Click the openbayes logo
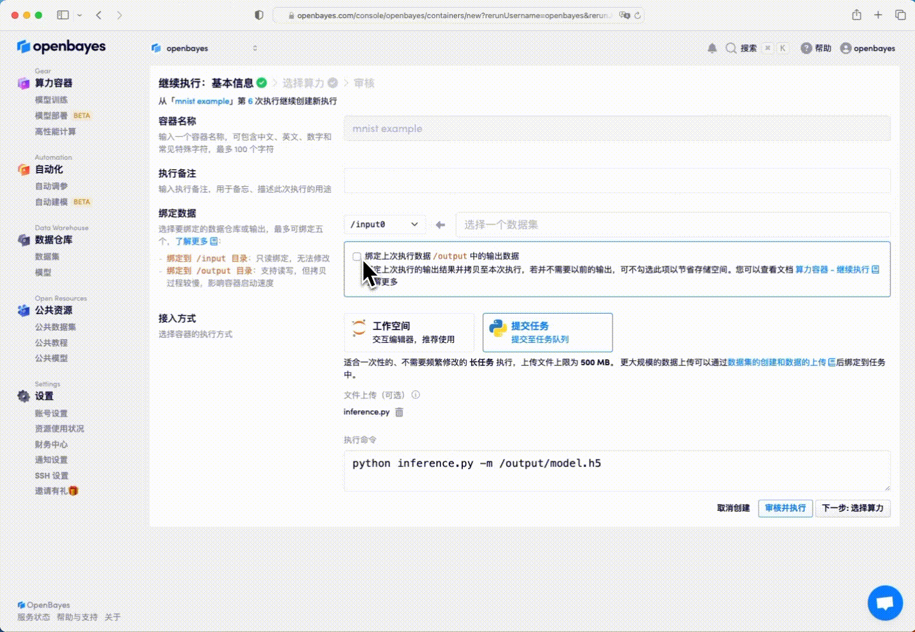The height and width of the screenshot is (632, 915). click(x=62, y=47)
